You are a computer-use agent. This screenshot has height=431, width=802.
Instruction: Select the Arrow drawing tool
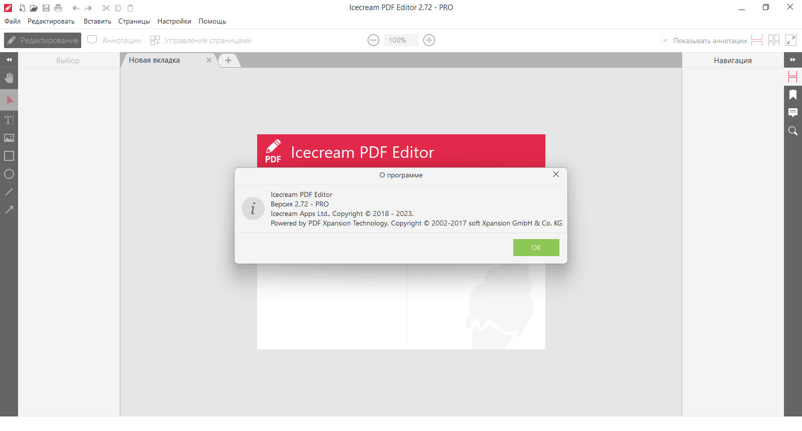9,210
